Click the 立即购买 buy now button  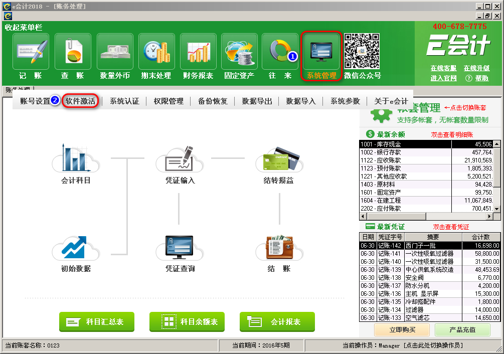[402, 330]
